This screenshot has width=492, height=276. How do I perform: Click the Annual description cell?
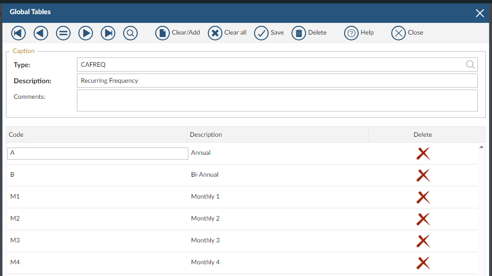pyautogui.click(x=279, y=153)
